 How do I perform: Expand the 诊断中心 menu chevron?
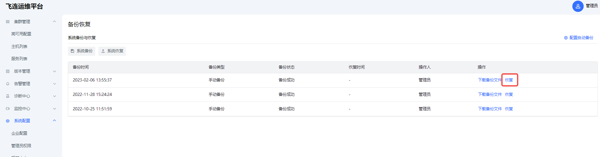[x=54, y=96]
